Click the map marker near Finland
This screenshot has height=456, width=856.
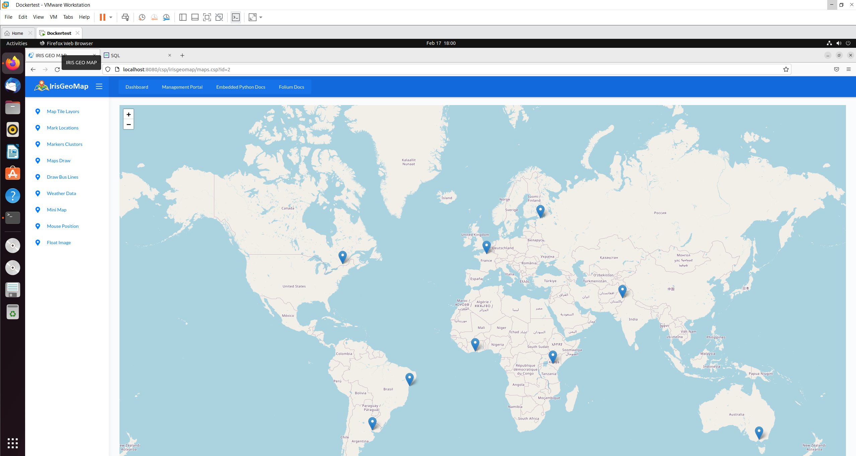pyautogui.click(x=540, y=210)
